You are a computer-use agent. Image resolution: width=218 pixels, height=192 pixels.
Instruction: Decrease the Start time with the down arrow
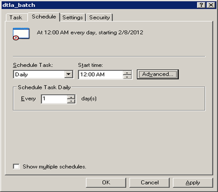127,77
